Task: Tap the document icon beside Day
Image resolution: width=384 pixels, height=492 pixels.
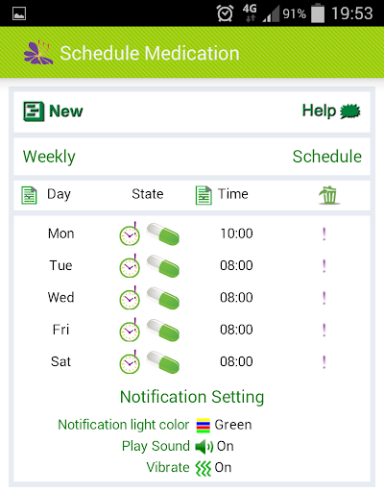Action: coord(29,195)
